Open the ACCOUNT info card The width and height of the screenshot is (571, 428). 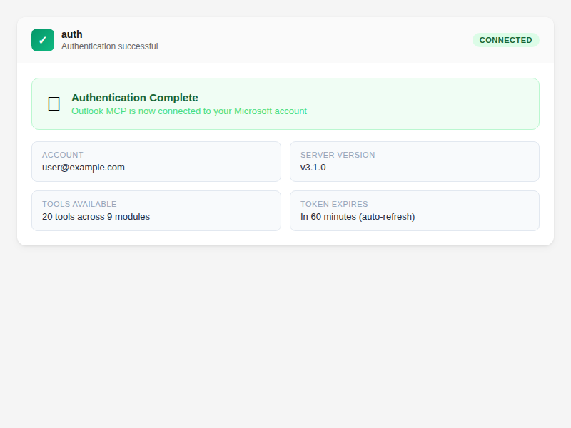coord(156,161)
